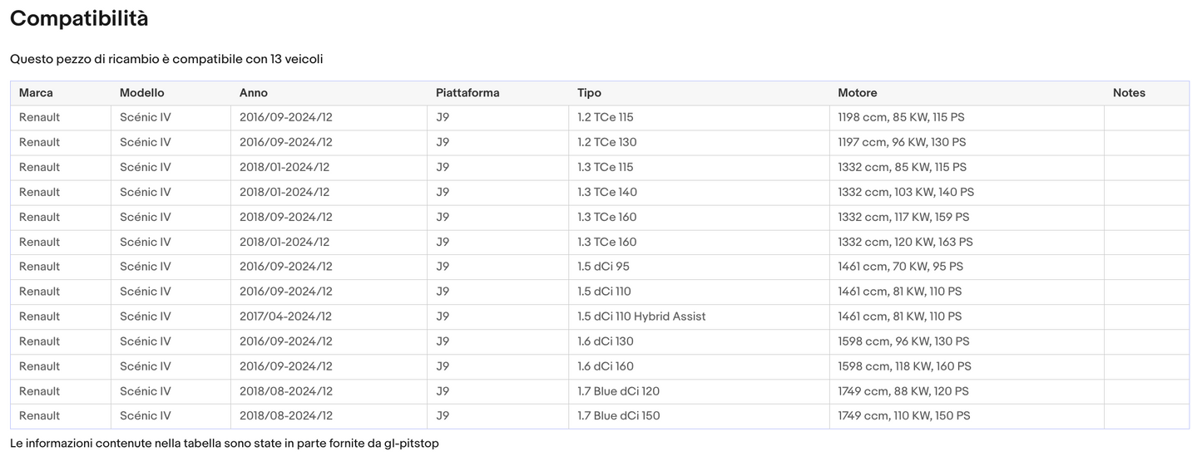Click the Compatibilità heading
1202x461 pixels.
[79, 18]
